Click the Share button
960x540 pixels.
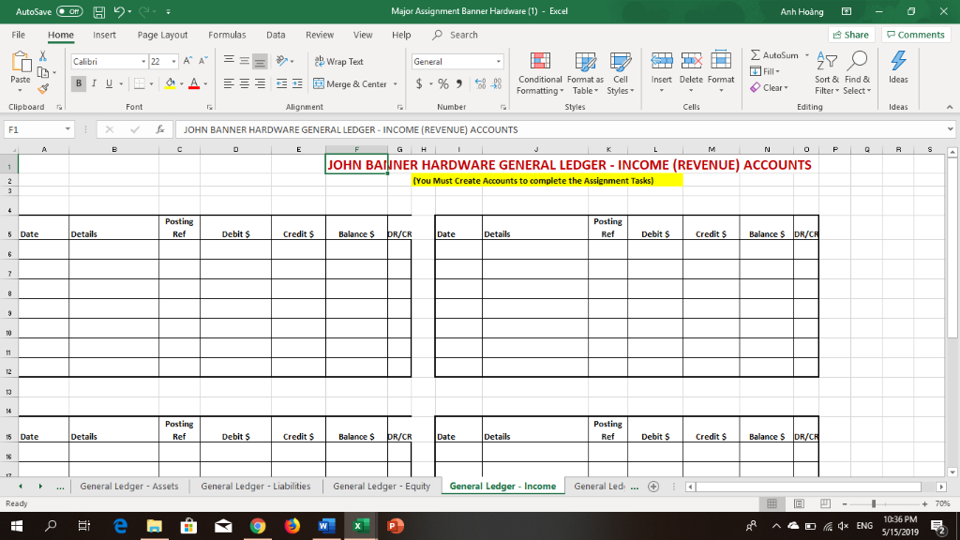pos(848,34)
